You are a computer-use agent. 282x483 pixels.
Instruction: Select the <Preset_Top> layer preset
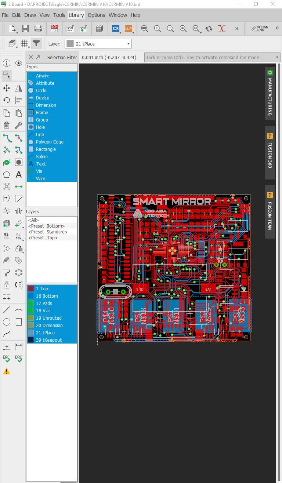pos(43,238)
